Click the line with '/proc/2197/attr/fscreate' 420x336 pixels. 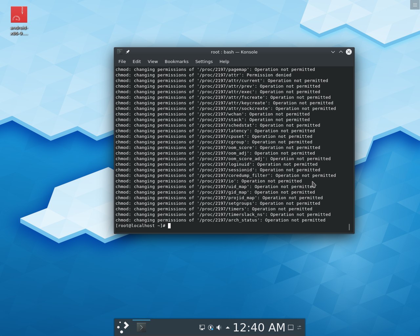pyautogui.click(x=223, y=97)
